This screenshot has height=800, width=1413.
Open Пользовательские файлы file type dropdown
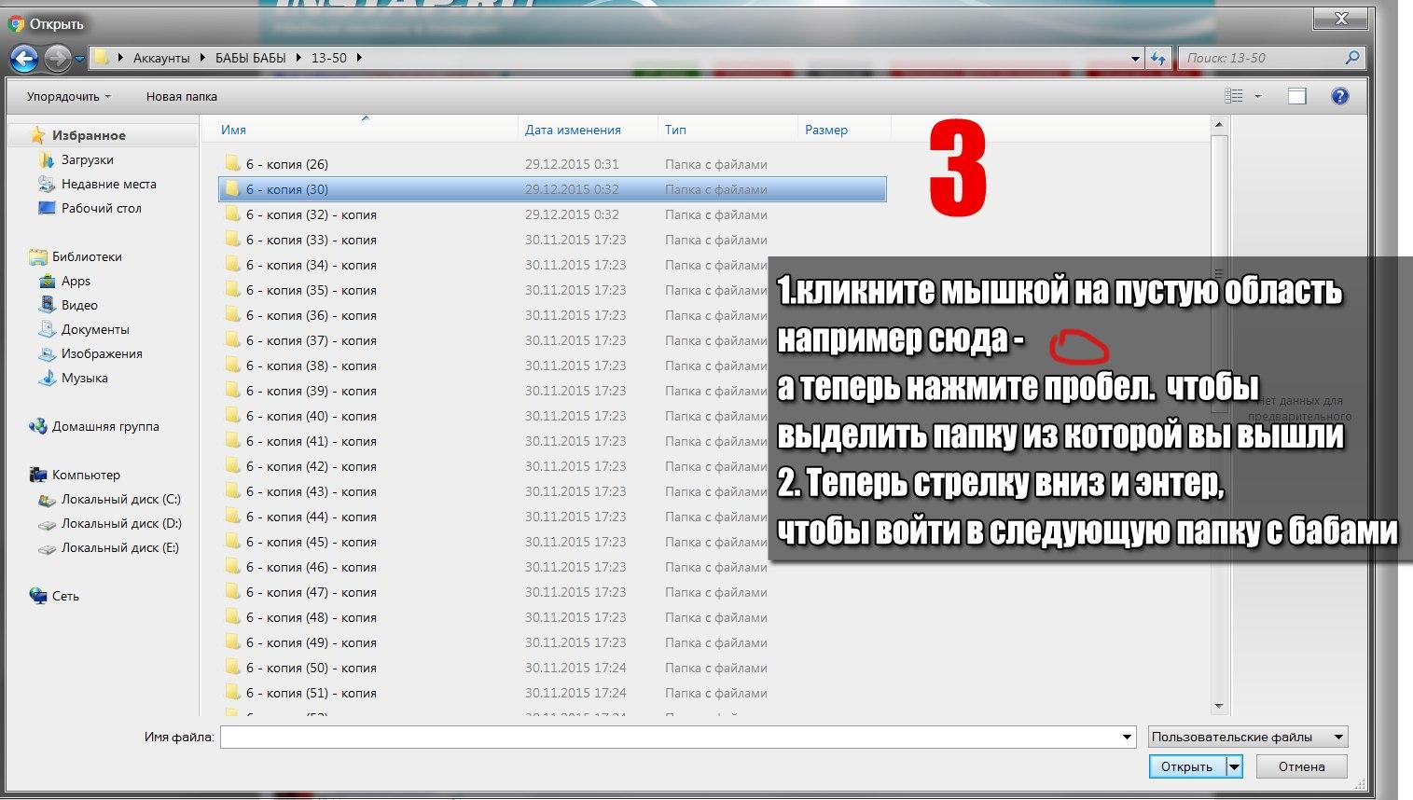click(x=1248, y=737)
